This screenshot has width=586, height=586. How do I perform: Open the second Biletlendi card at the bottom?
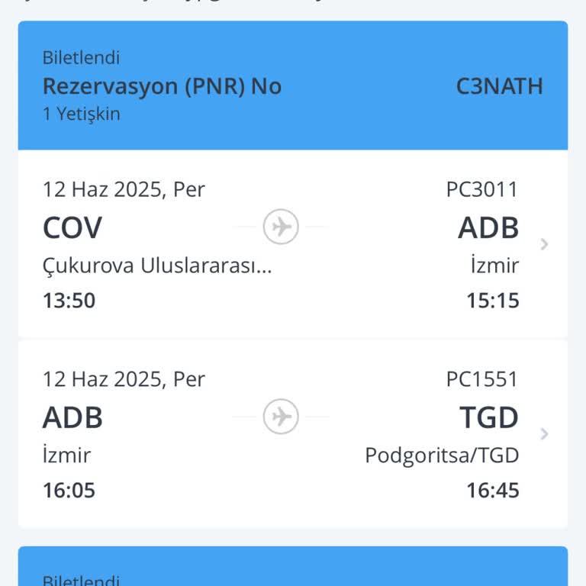point(293,568)
